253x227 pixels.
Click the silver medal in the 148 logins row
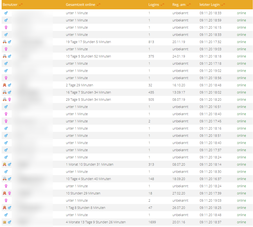coord(4,179)
